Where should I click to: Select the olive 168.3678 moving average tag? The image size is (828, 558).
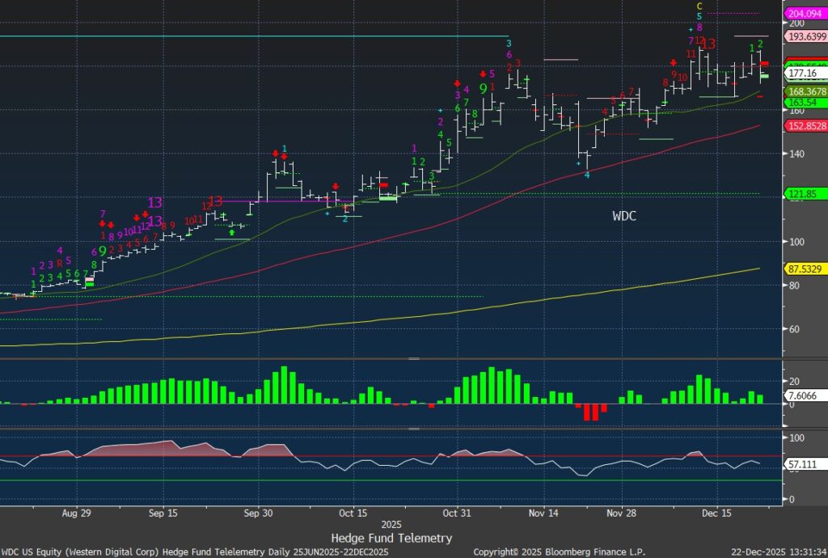point(805,92)
